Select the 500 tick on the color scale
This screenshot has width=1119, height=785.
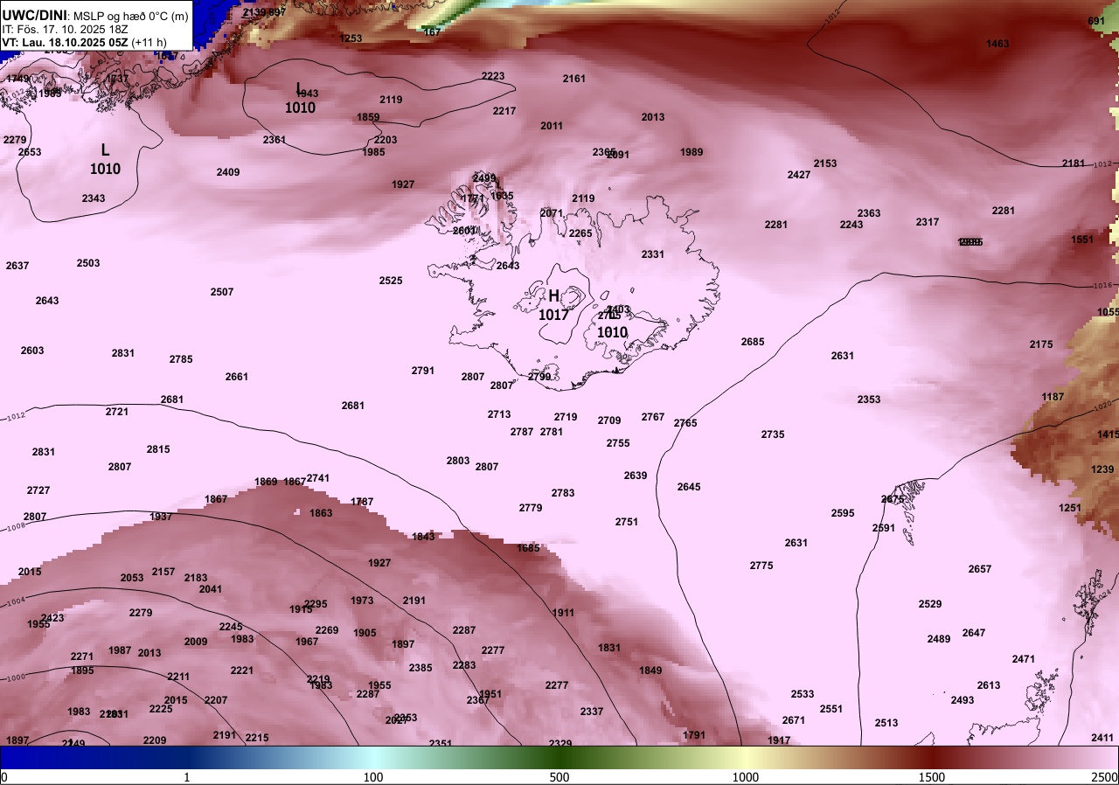tap(559, 777)
